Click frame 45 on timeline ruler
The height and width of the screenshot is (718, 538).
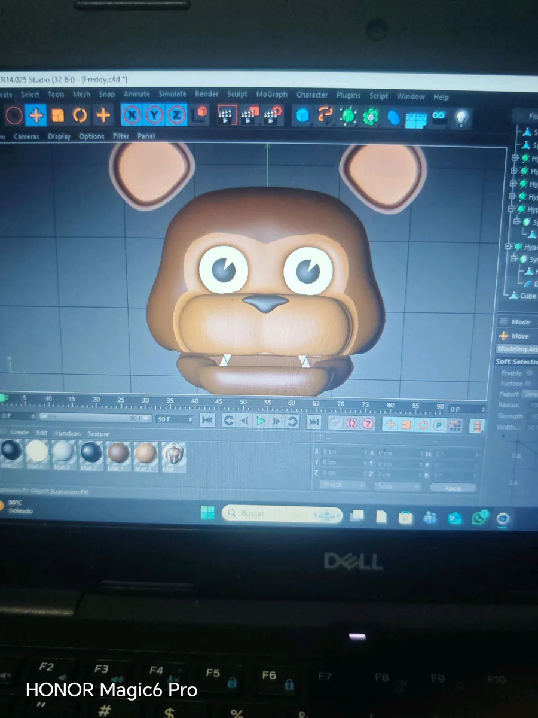219,402
